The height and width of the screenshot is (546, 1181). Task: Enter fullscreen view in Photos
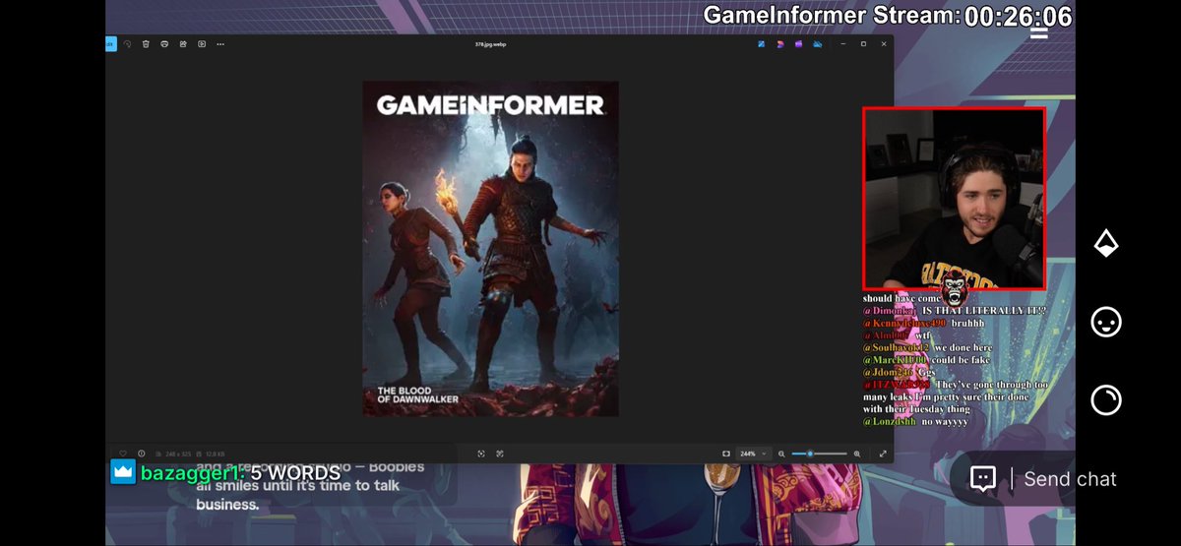coord(883,454)
